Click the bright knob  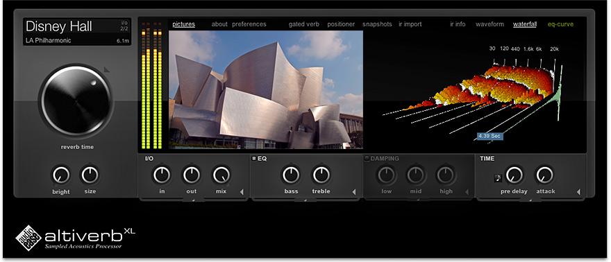click(61, 175)
